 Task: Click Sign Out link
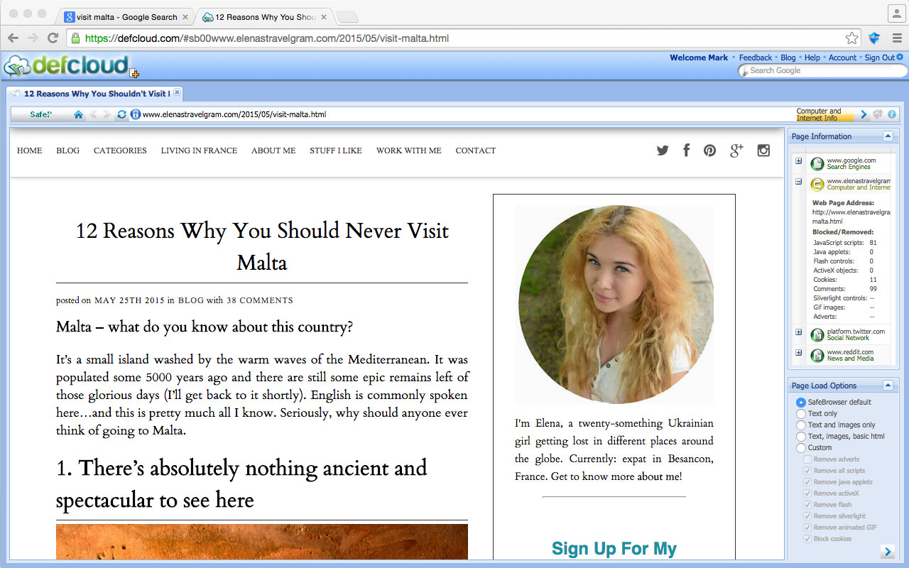tap(880, 58)
